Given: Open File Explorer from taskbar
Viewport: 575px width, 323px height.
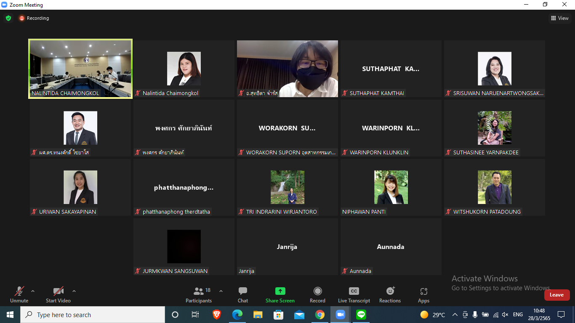Looking at the screenshot, I should pyautogui.click(x=258, y=315).
